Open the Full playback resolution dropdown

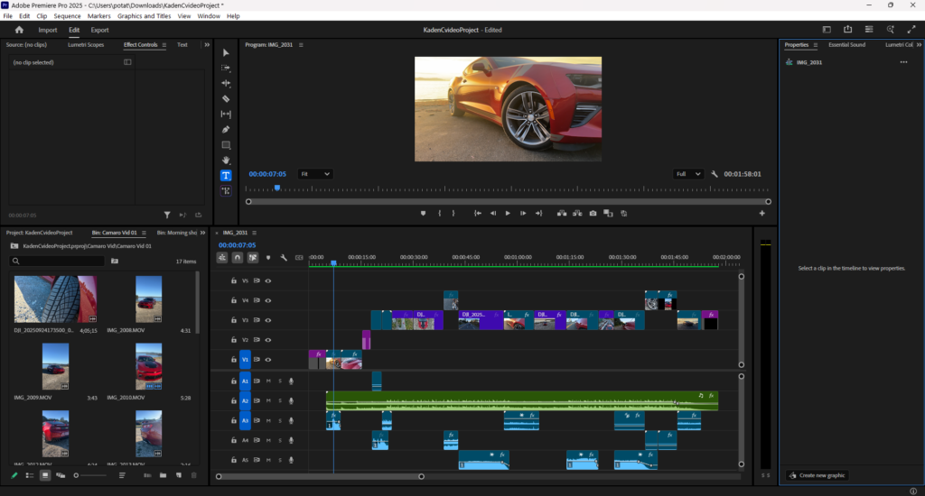tap(688, 174)
